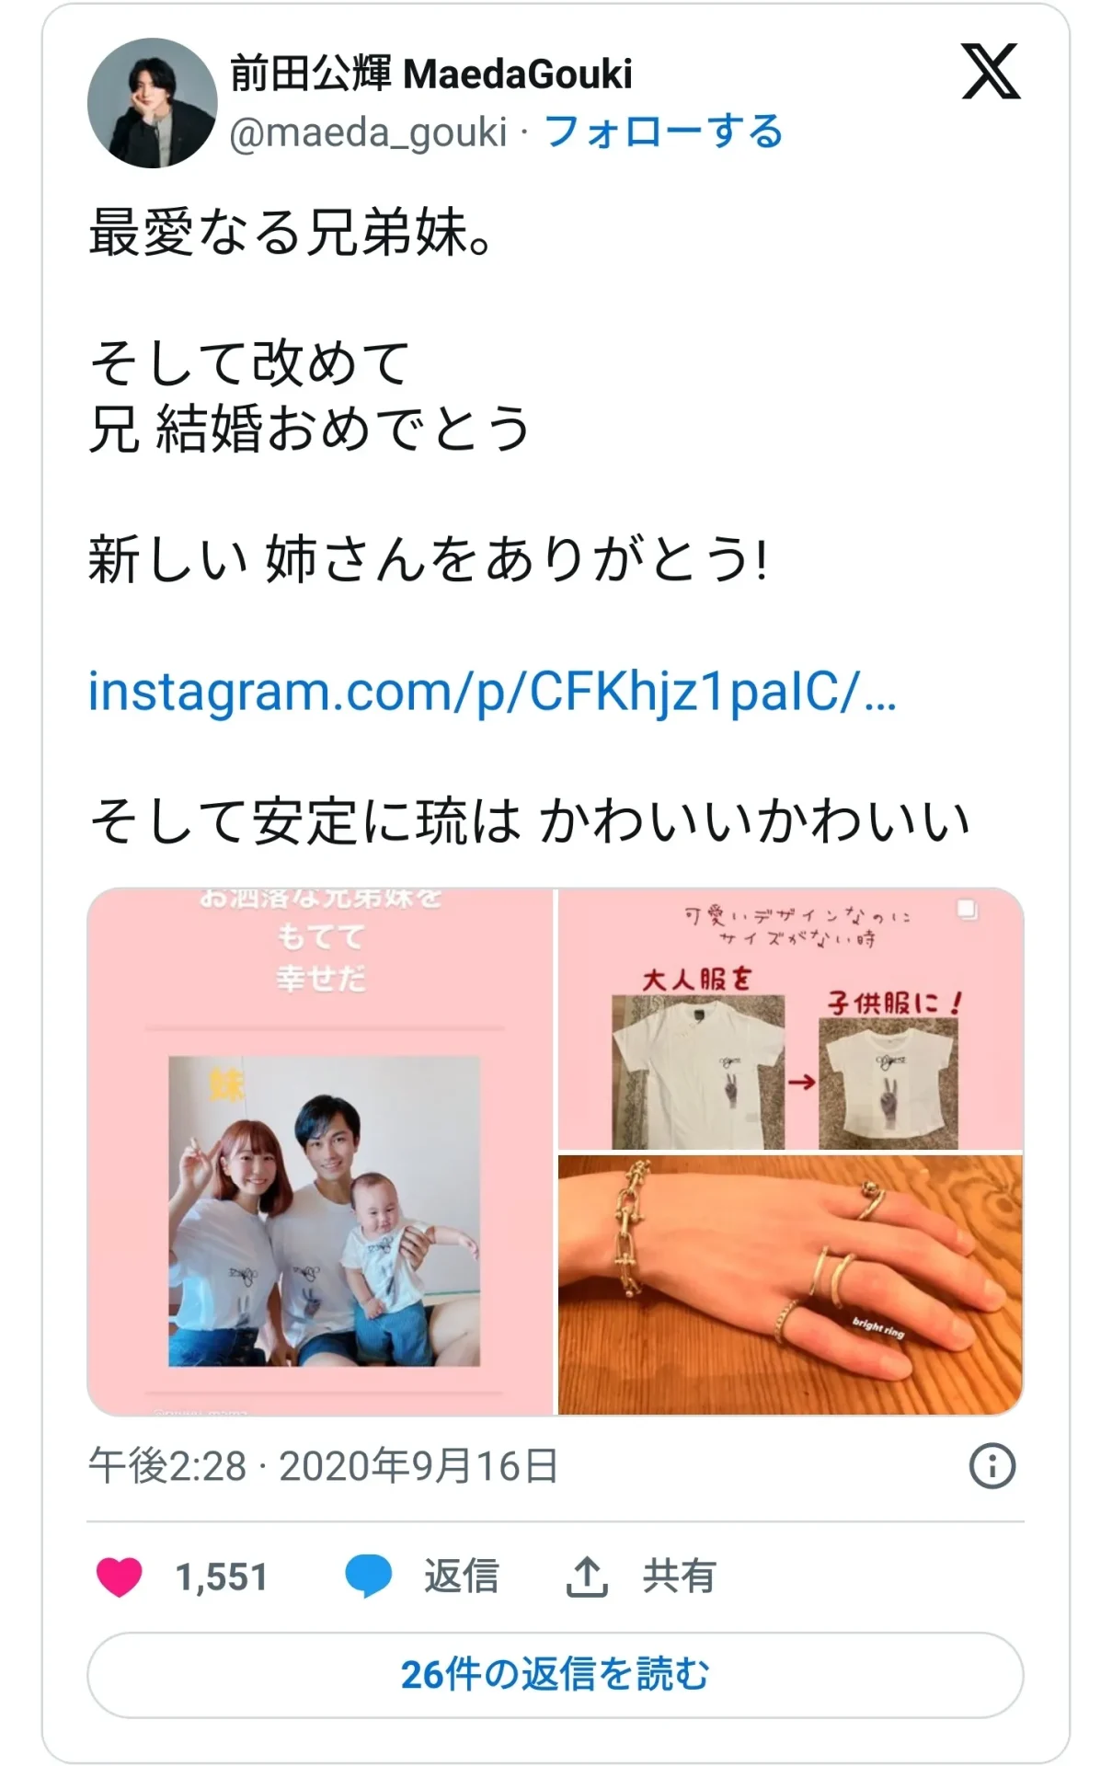The image size is (1112, 1766).
Task: Tap the blue reply bubble icon
Action: click(x=369, y=1577)
